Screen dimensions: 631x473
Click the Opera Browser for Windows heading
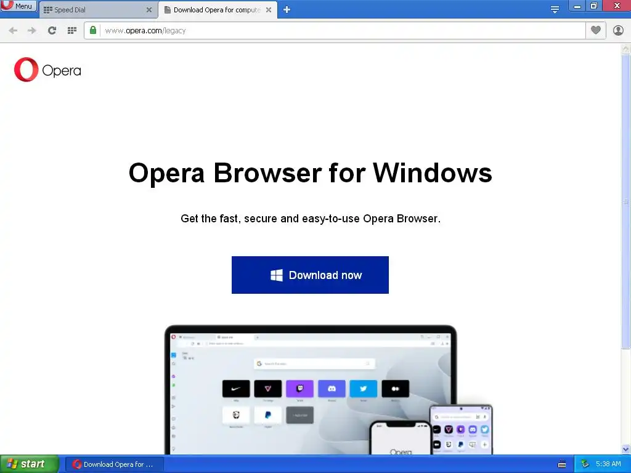(311, 173)
